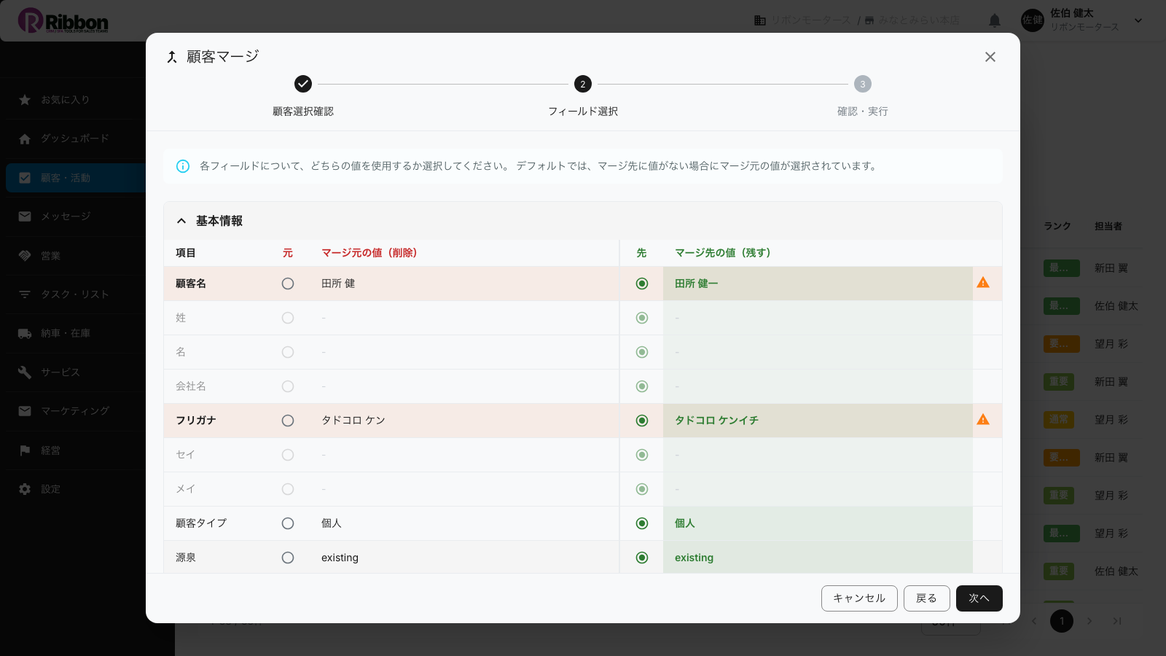The width and height of the screenshot is (1166, 656).
Task: Select source radio for フリガナ タドコロ ケン
Action: click(288, 421)
